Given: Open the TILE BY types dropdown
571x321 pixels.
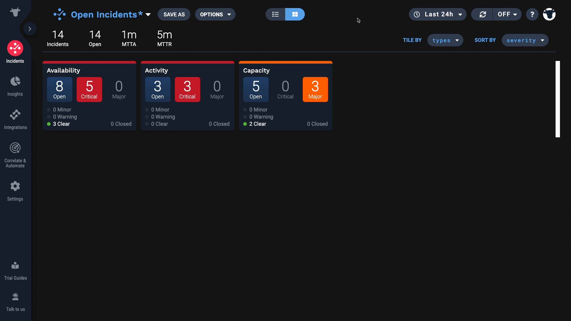Looking at the screenshot, I should coord(445,40).
